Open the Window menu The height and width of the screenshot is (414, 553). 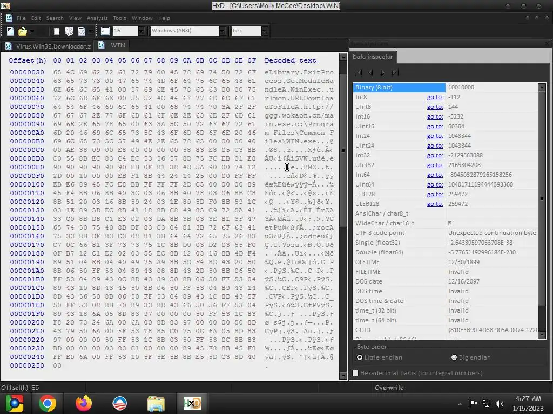coord(142,18)
